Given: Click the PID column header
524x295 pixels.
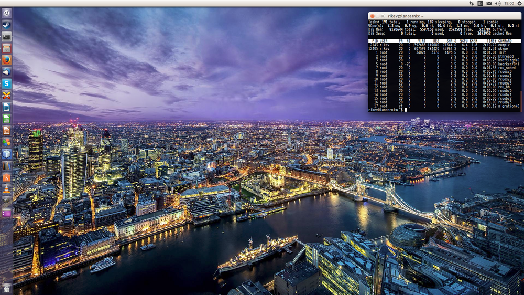Looking at the screenshot, I should [x=375, y=41].
